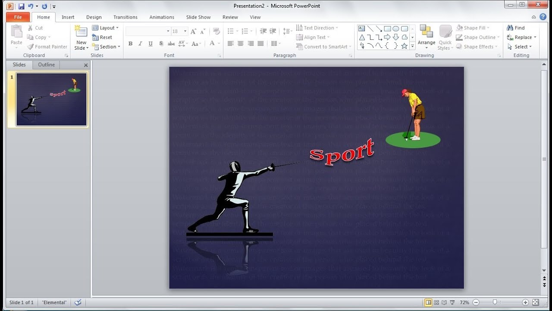The width and height of the screenshot is (552, 311).
Task: Toggle Italic formatting
Action: tap(140, 44)
